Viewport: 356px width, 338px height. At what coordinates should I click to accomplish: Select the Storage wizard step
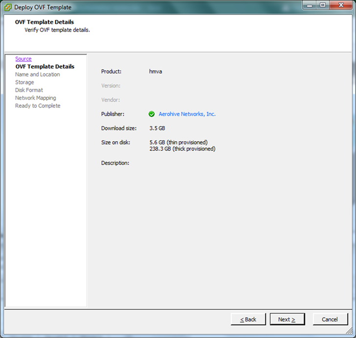point(24,82)
